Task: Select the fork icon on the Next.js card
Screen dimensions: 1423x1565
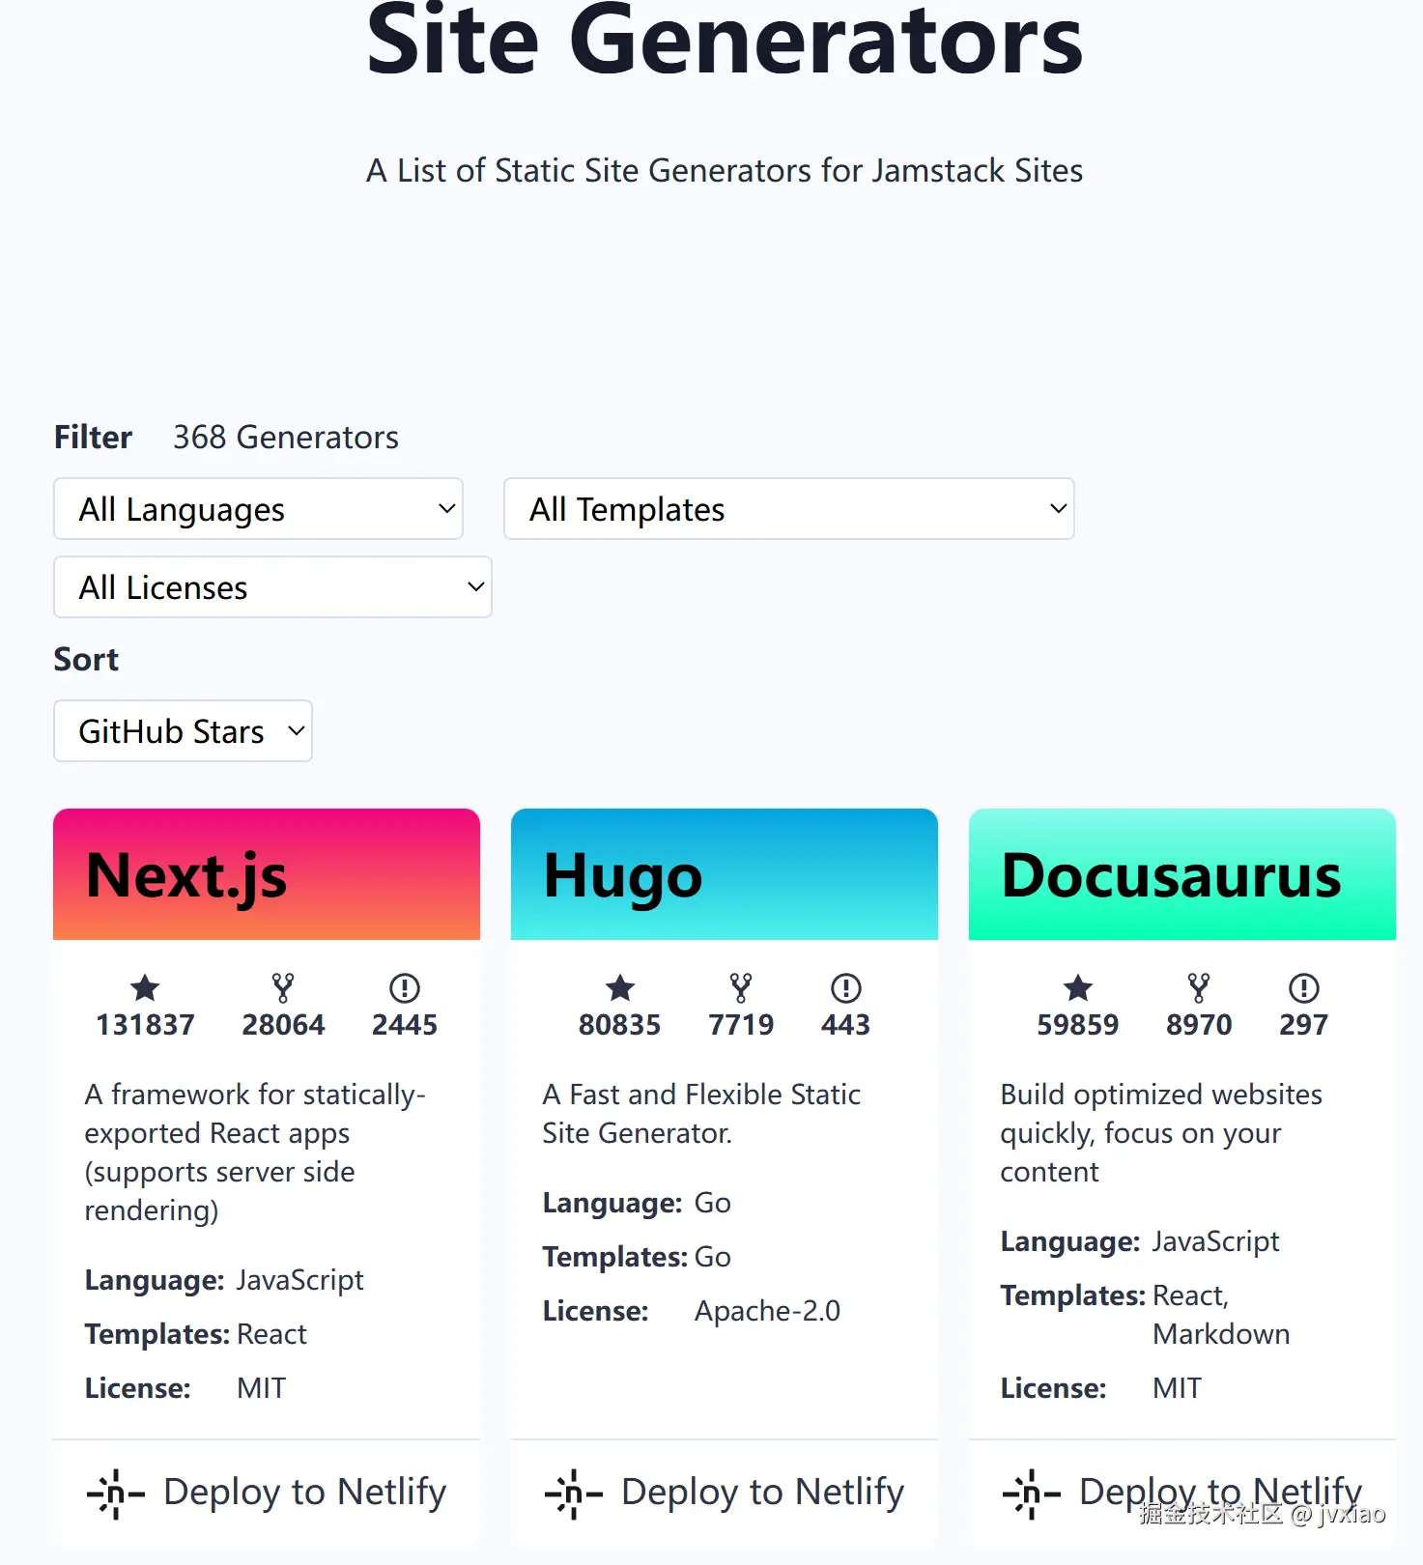Action: tap(283, 987)
